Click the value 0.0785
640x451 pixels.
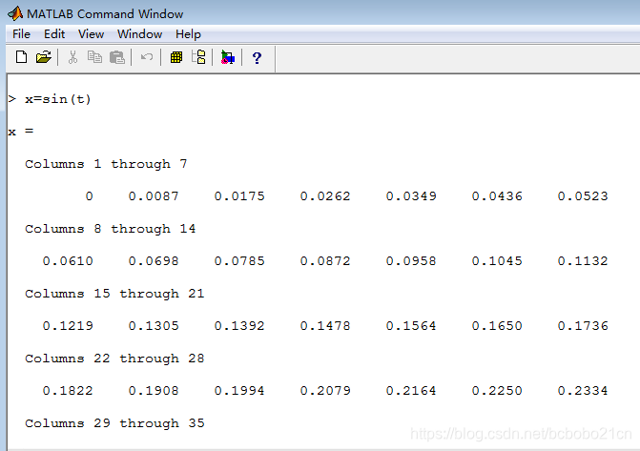point(239,261)
